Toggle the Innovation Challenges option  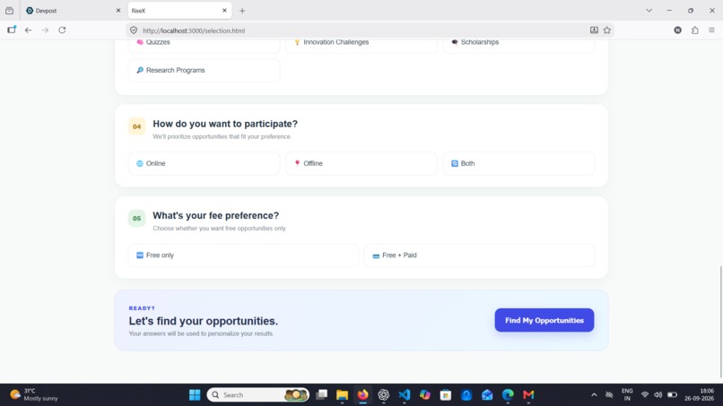pyautogui.click(x=361, y=44)
